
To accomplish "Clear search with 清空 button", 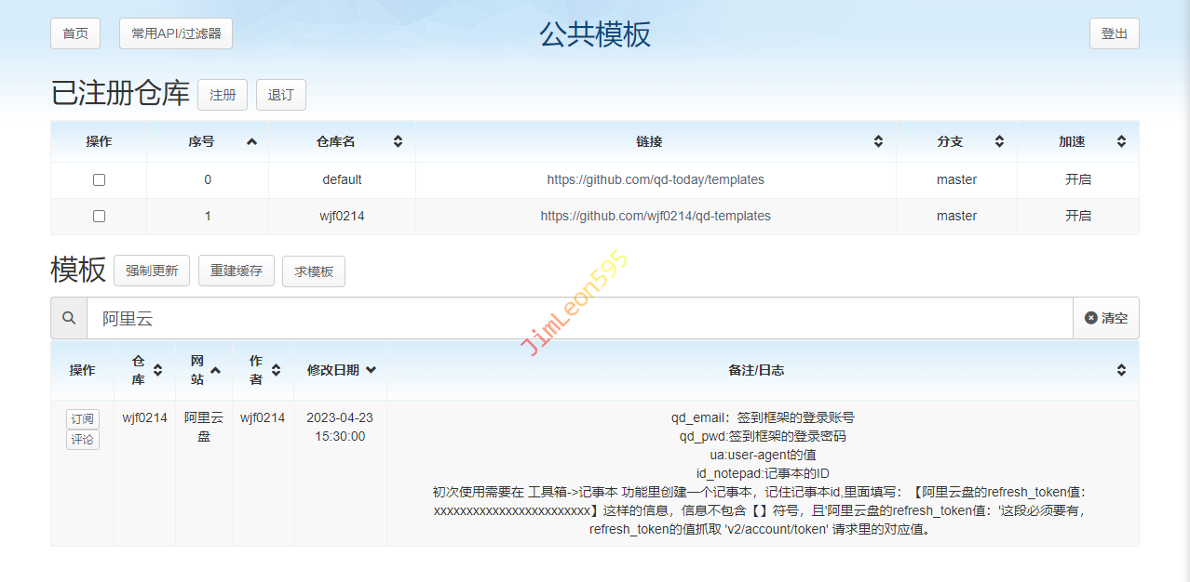I will [1106, 318].
